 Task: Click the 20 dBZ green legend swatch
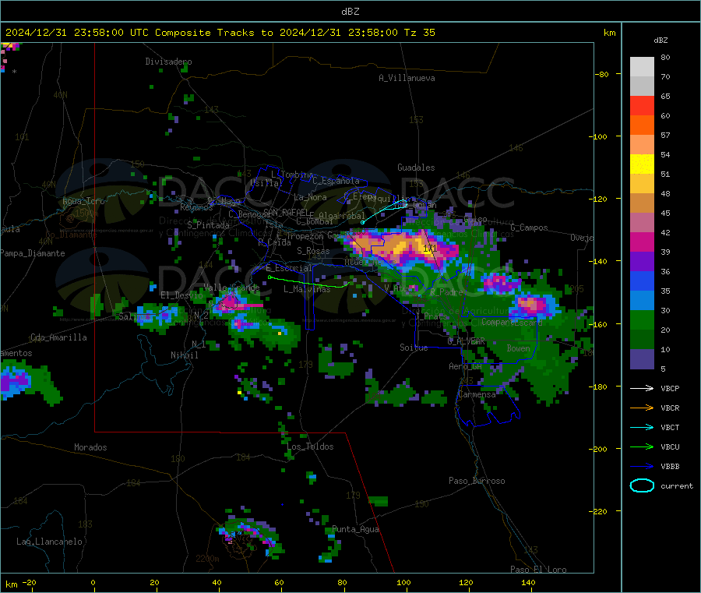[642, 319]
